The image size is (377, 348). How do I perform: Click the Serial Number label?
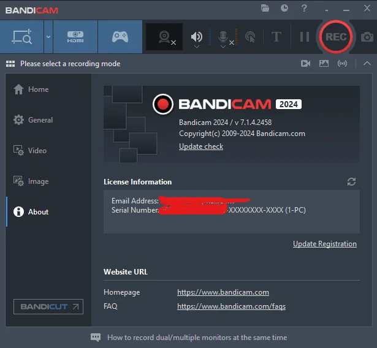[x=135, y=210]
